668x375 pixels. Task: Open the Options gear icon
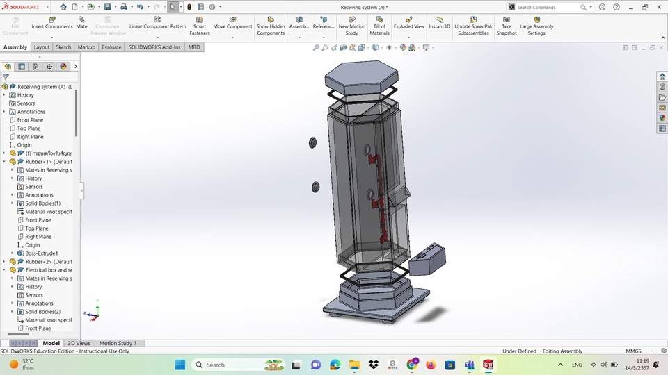tap(212, 7)
